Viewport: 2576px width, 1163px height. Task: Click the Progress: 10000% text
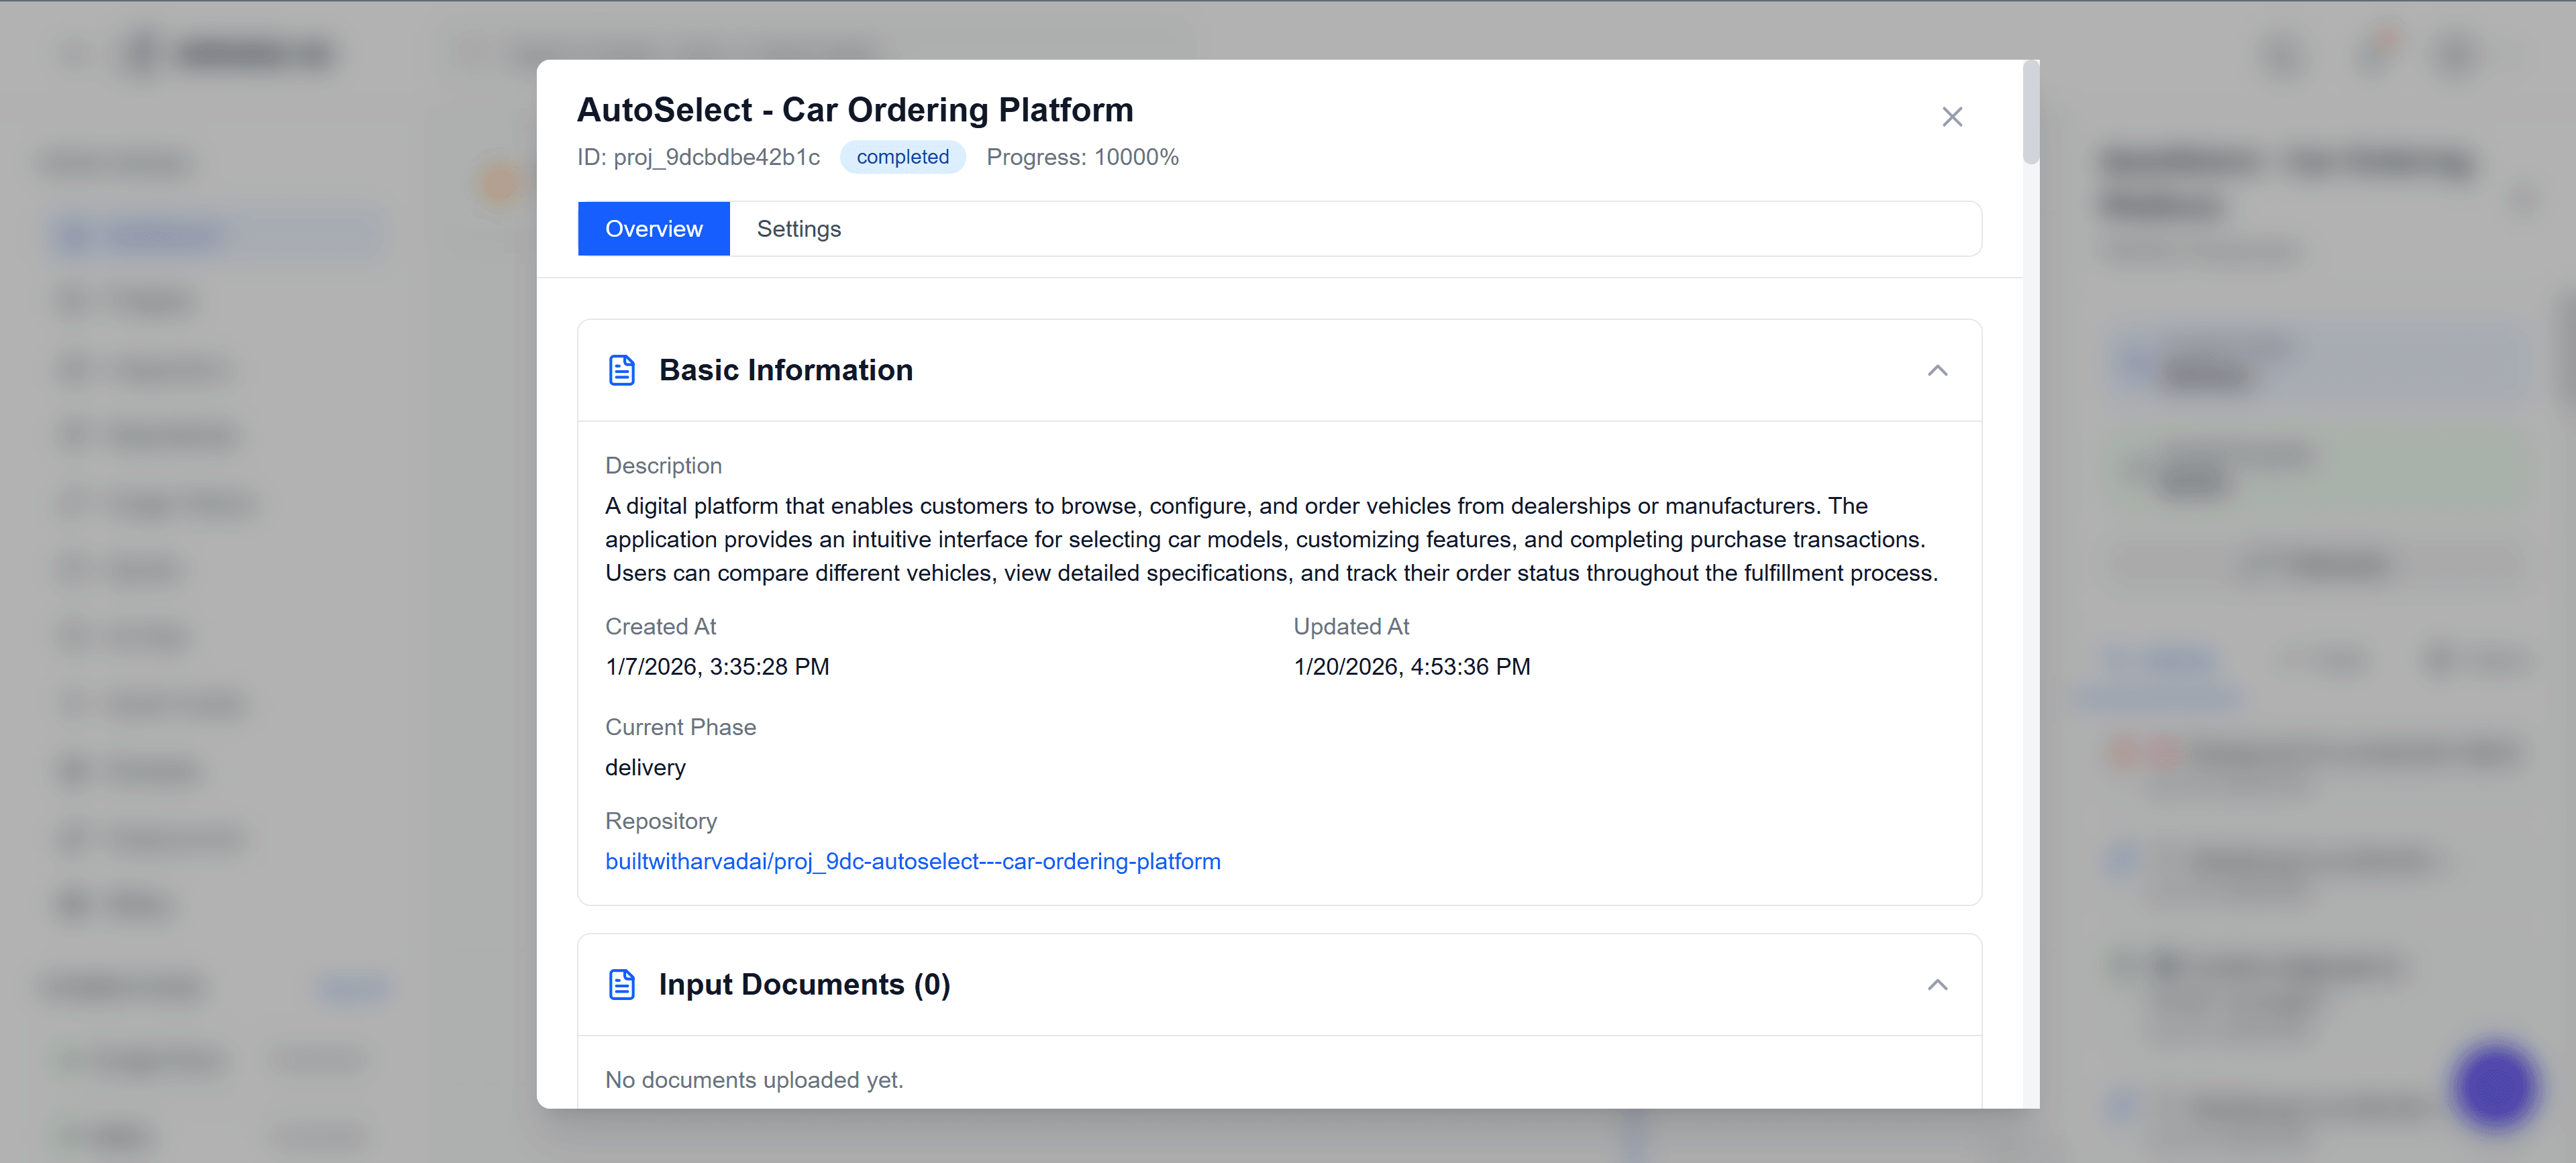1082,157
